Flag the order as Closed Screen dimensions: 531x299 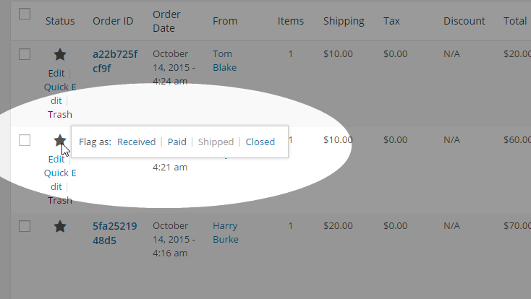pos(260,142)
